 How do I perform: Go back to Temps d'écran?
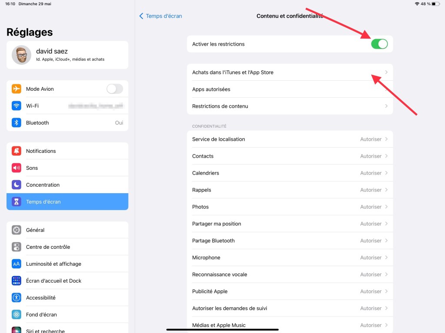coord(160,16)
